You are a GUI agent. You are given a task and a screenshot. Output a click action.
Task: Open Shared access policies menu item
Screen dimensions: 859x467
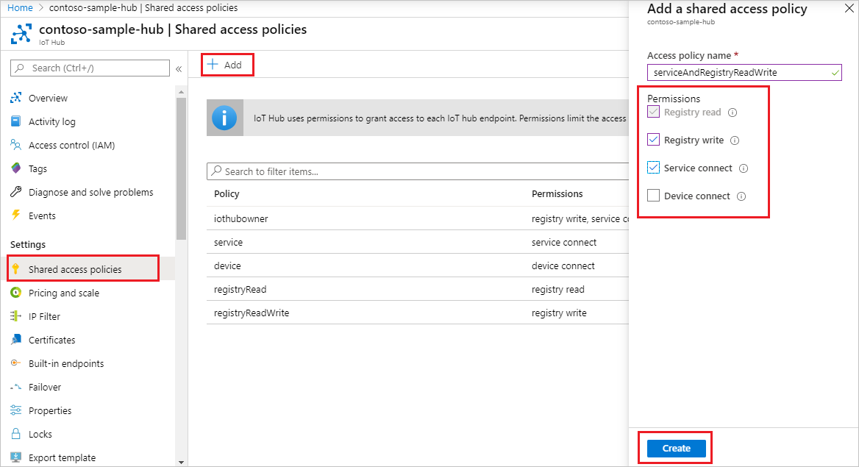(x=75, y=269)
